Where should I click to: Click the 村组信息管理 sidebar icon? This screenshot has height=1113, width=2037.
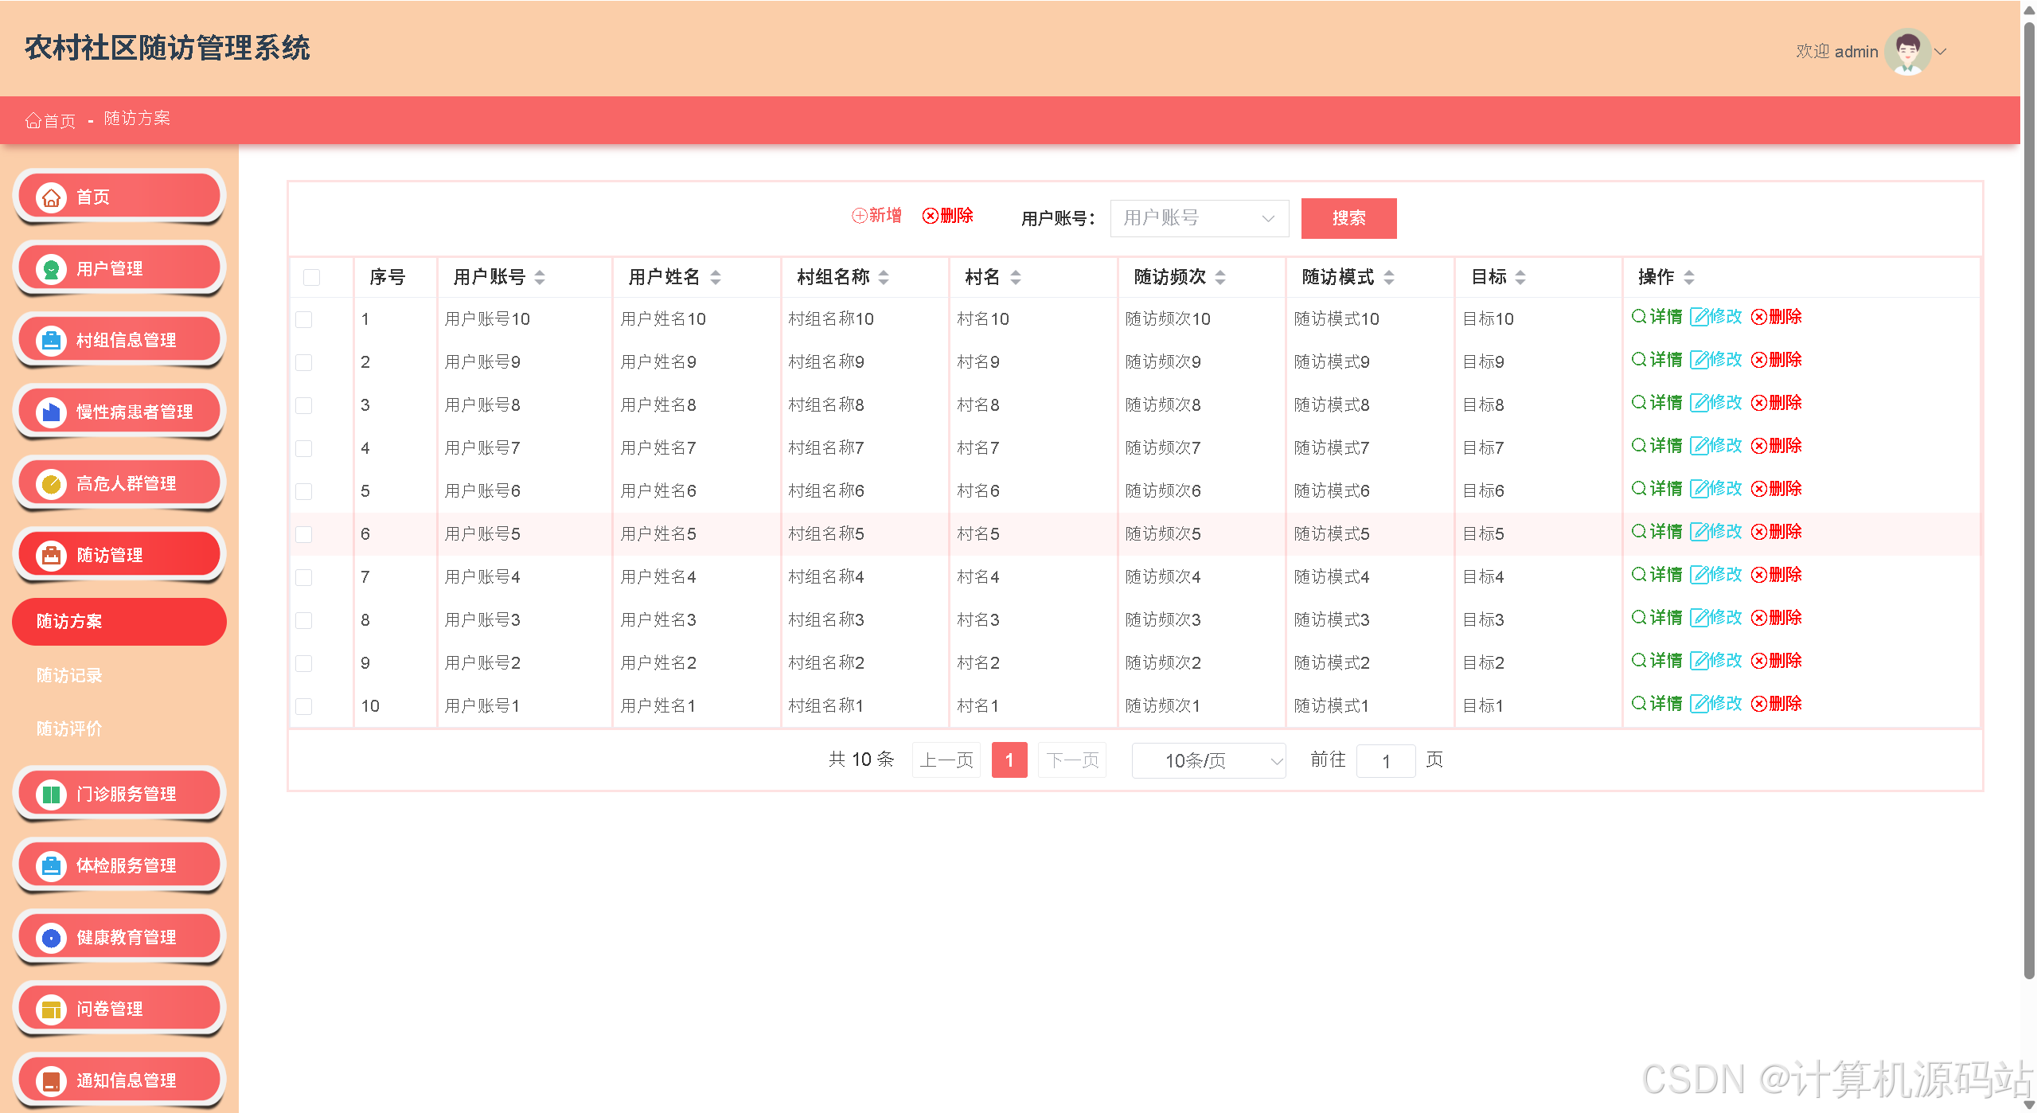(x=51, y=340)
